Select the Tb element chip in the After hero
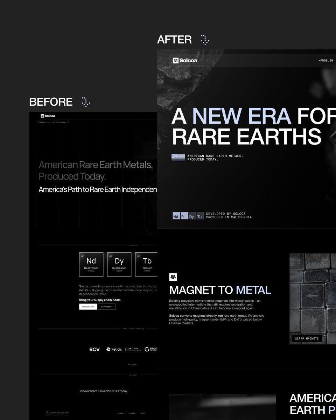Viewport: 336px width, 420px height. point(200,216)
